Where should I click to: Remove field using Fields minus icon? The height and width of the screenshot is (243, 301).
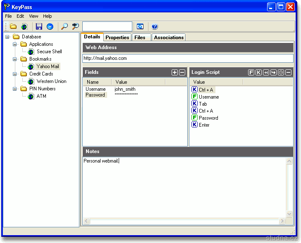coord(182,73)
